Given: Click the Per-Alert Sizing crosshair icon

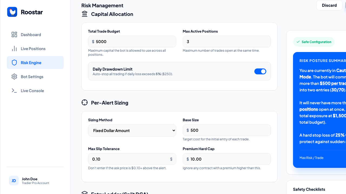Looking at the screenshot, I should [x=85, y=103].
